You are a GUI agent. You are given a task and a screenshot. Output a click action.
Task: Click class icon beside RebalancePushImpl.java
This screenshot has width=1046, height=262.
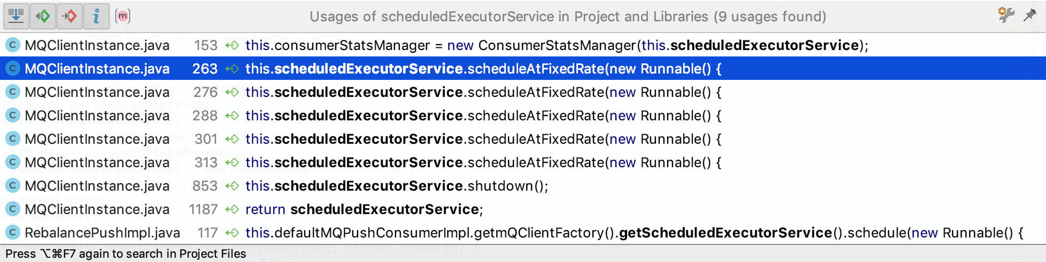pyautogui.click(x=12, y=232)
